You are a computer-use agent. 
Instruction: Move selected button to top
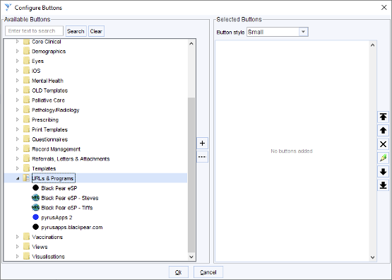click(x=383, y=117)
